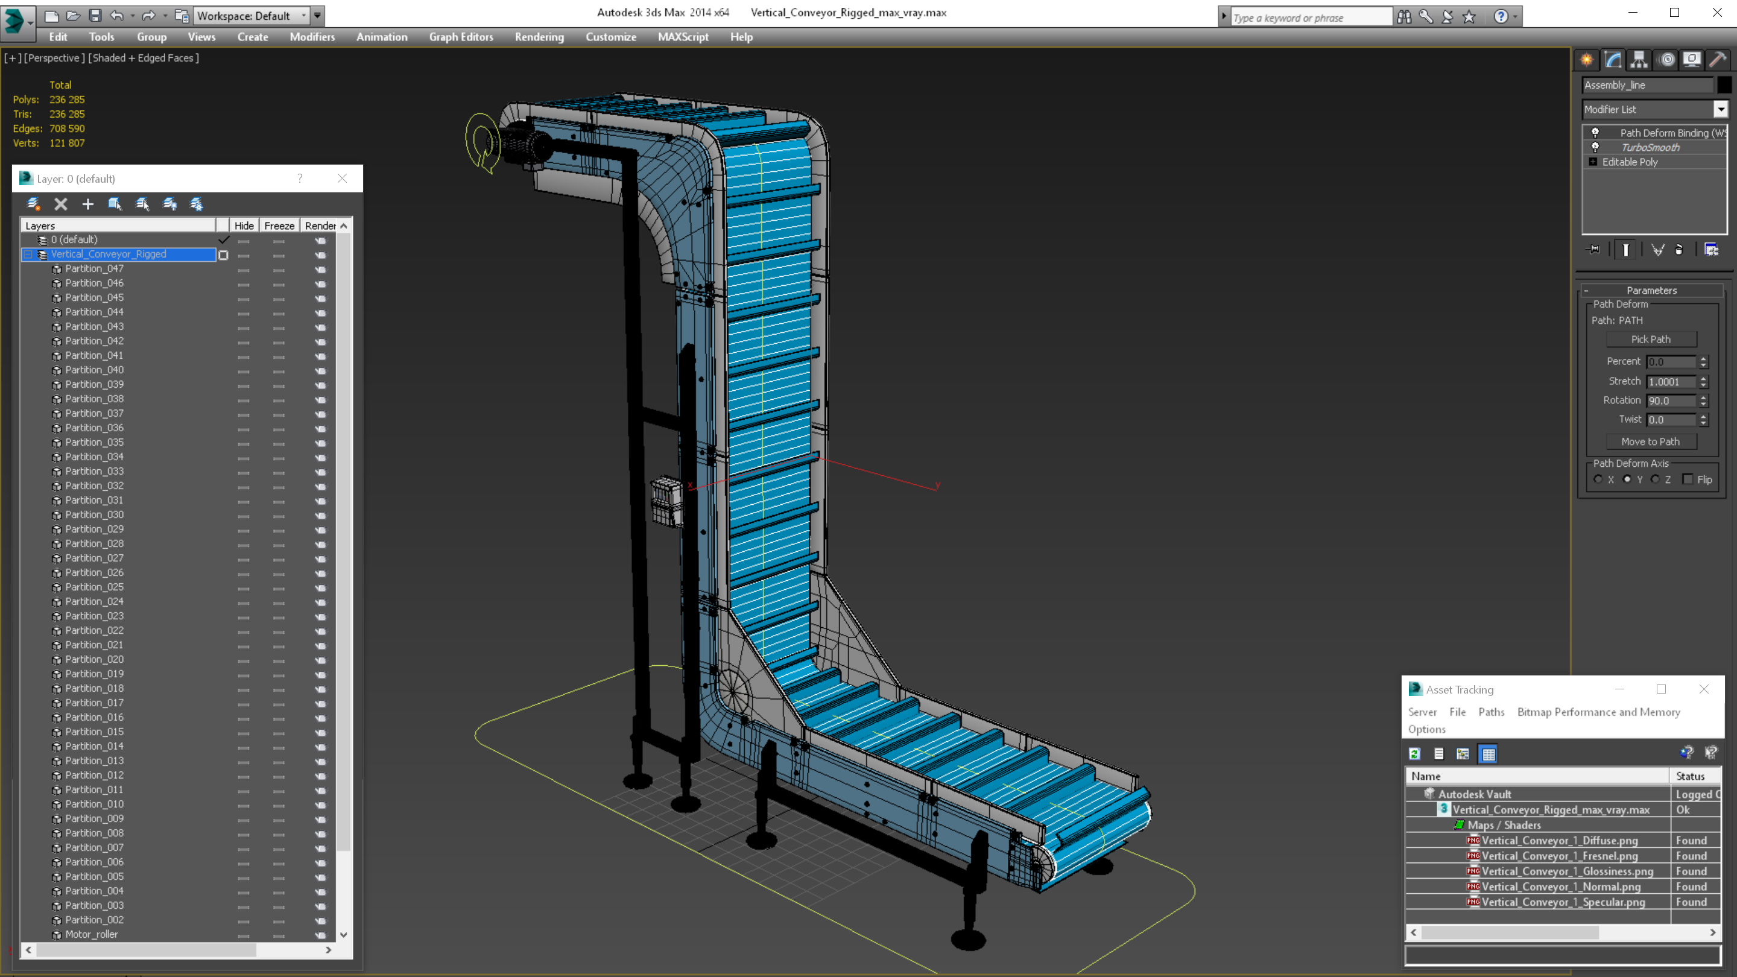This screenshot has height=977, width=1737.
Task: Click the Hide column header in Layer dialog
Action: pyautogui.click(x=244, y=225)
